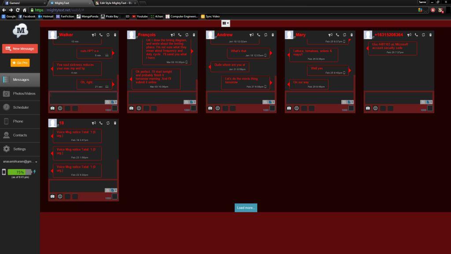Call +16315206364 using the phone icon
Viewport: 451px width, 254px height.
416,35
